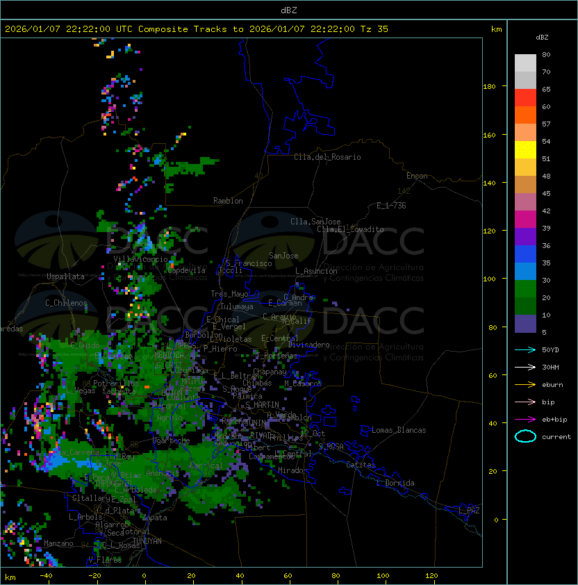Click the 'Ugarteche' map label
This screenshot has height=585, width=578.
(x=172, y=441)
